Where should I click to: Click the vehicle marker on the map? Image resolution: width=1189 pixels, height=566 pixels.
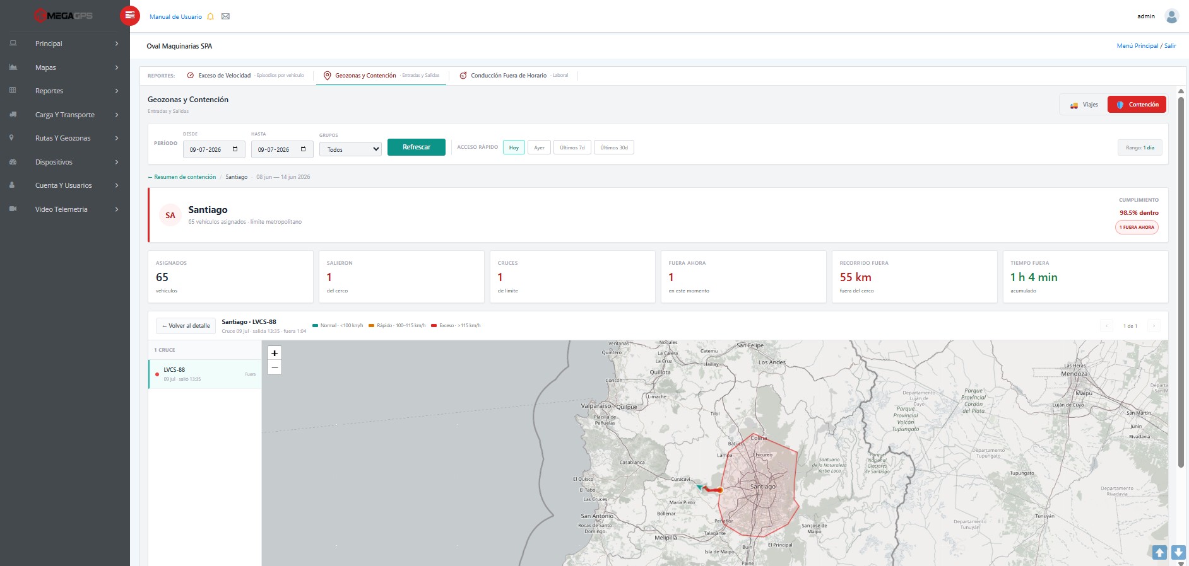(699, 487)
